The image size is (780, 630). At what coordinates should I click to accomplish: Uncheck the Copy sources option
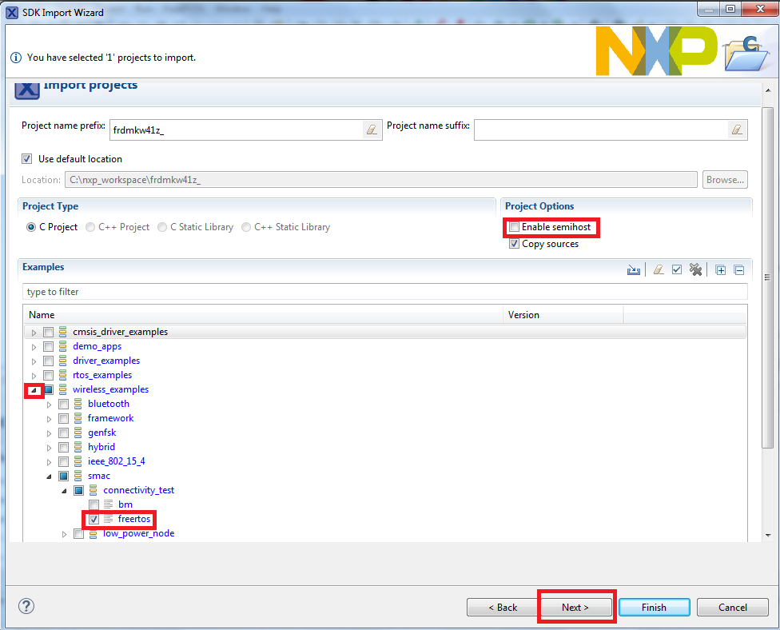pyautogui.click(x=515, y=244)
